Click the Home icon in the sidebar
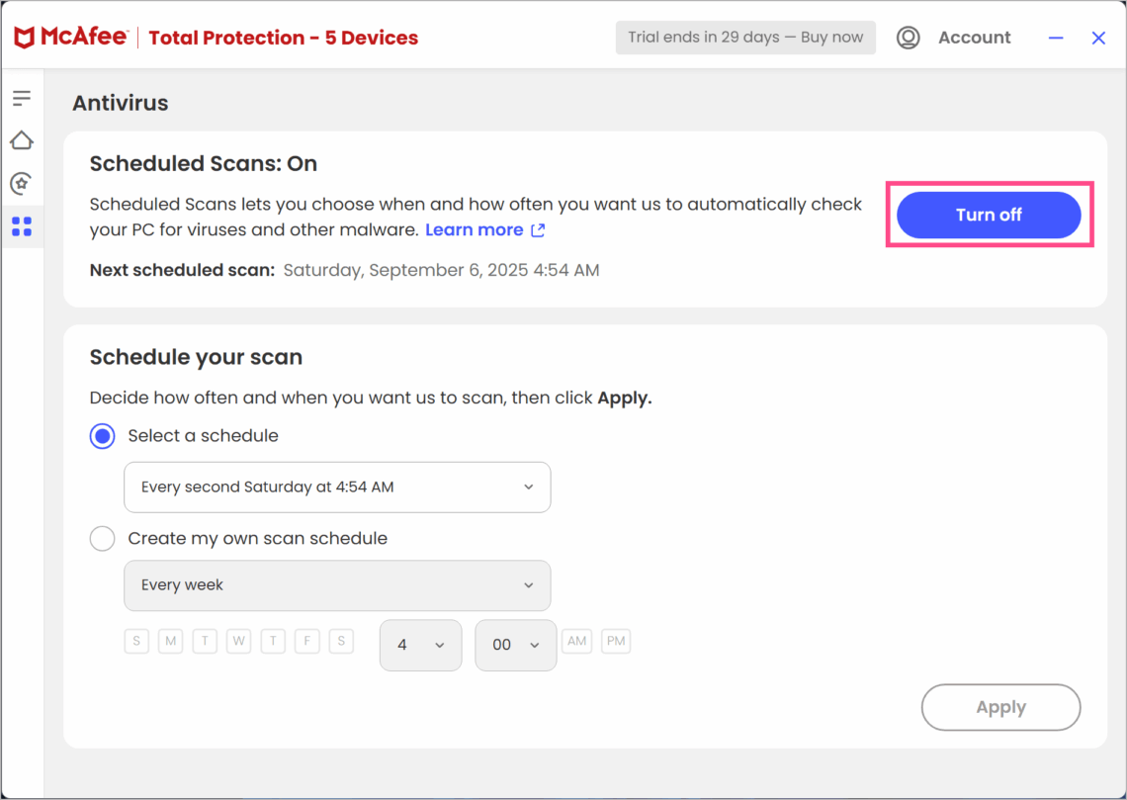Screen dimensions: 1127x800 click(x=23, y=139)
